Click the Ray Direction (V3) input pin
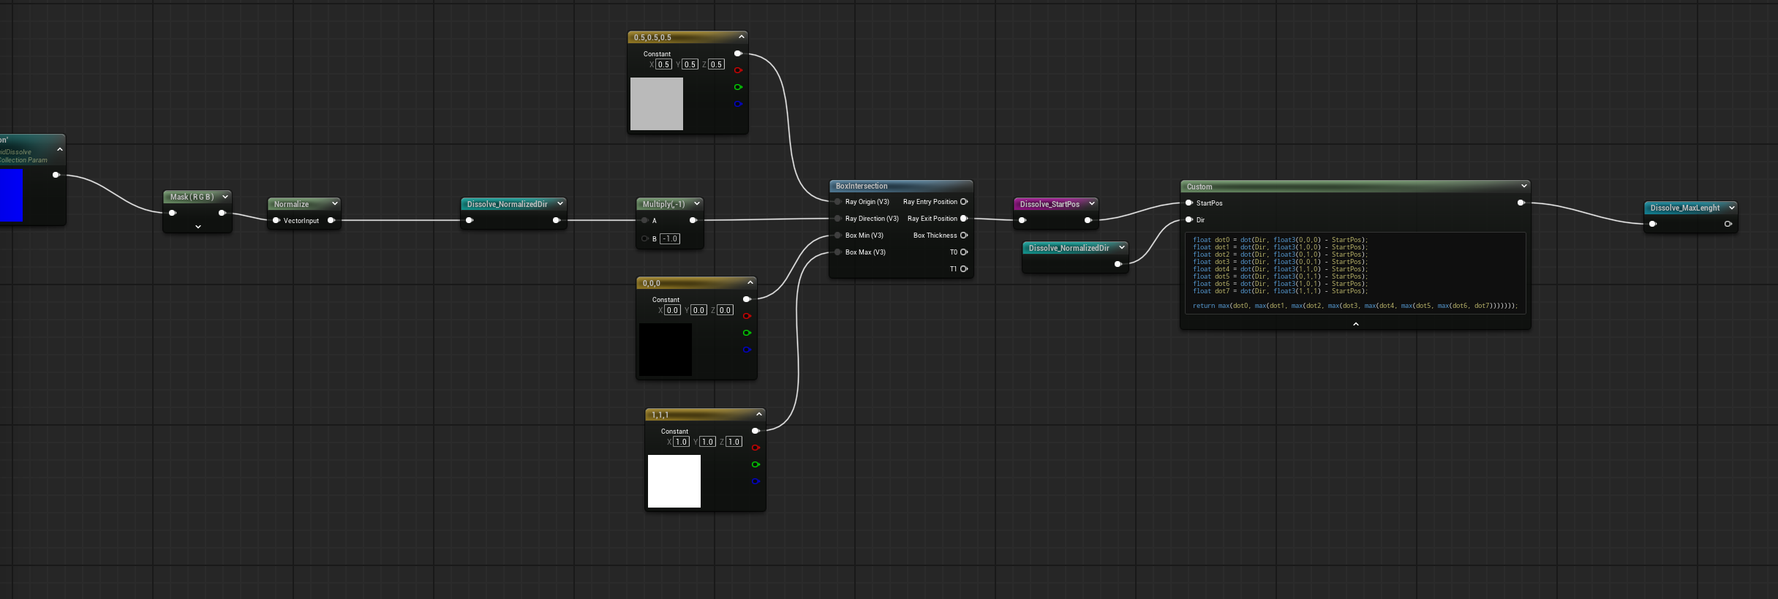The height and width of the screenshot is (599, 1778). 837,219
